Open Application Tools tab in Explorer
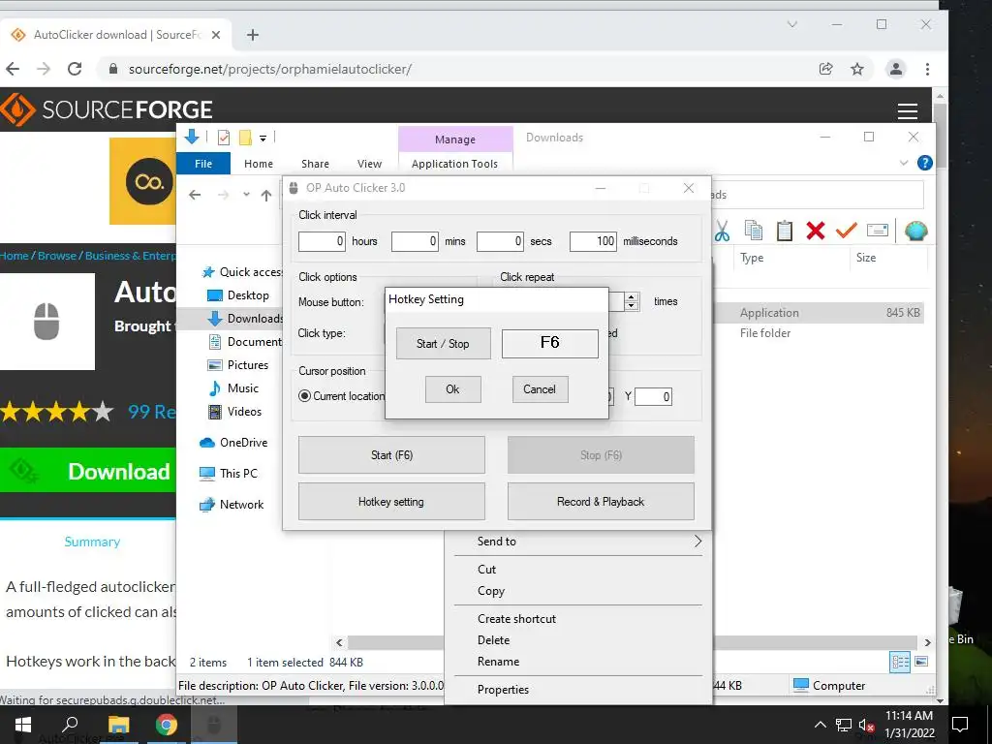The image size is (992, 744). click(455, 163)
